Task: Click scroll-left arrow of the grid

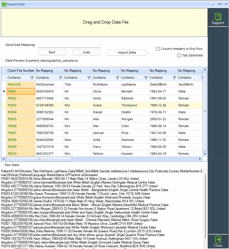Action: pos(3,159)
